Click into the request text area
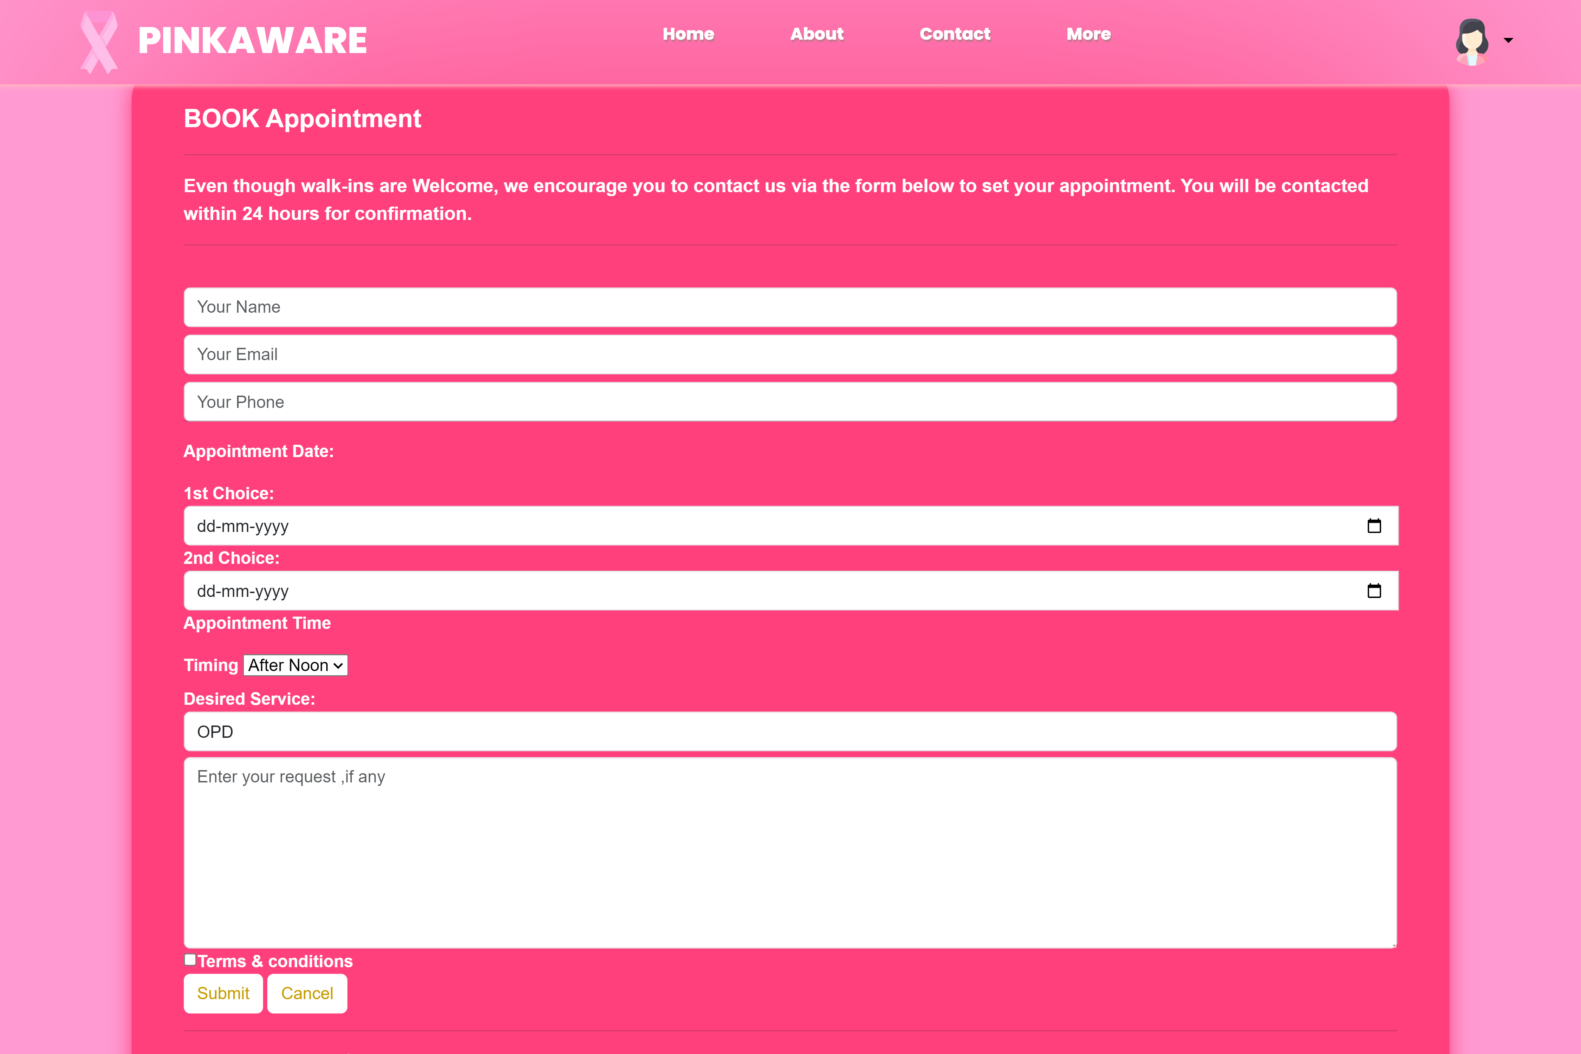Viewport: 1581px width, 1054px height. point(790,852)
